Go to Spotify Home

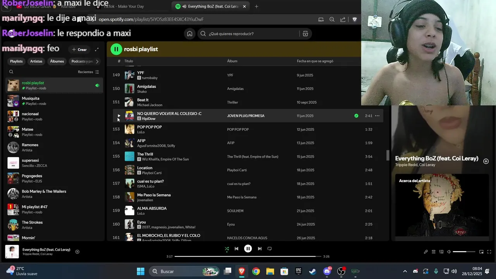point(189,34)
